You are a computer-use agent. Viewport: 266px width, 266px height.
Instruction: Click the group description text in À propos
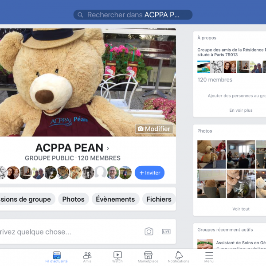click(x=231, y=52)
